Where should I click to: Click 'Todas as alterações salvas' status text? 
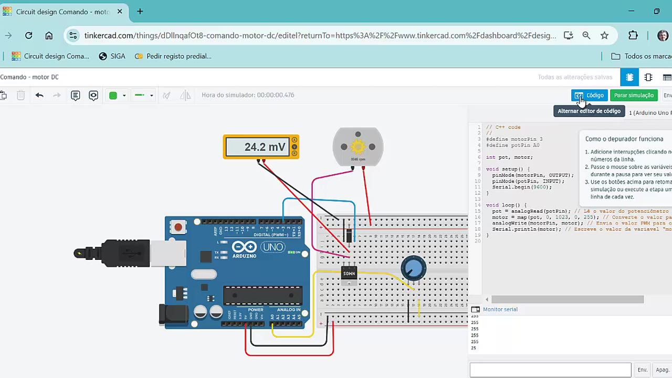coord(575,77)
